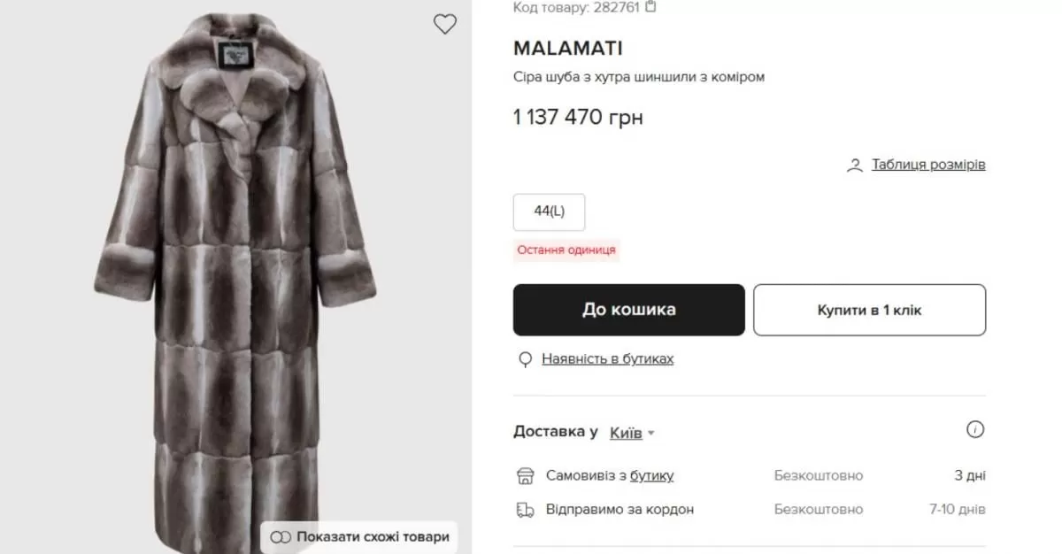This screenshot has height=554, width=1062.
Task: Open the бутику link in pickup row
Action: pyautogui.click(x=651, y=475)
